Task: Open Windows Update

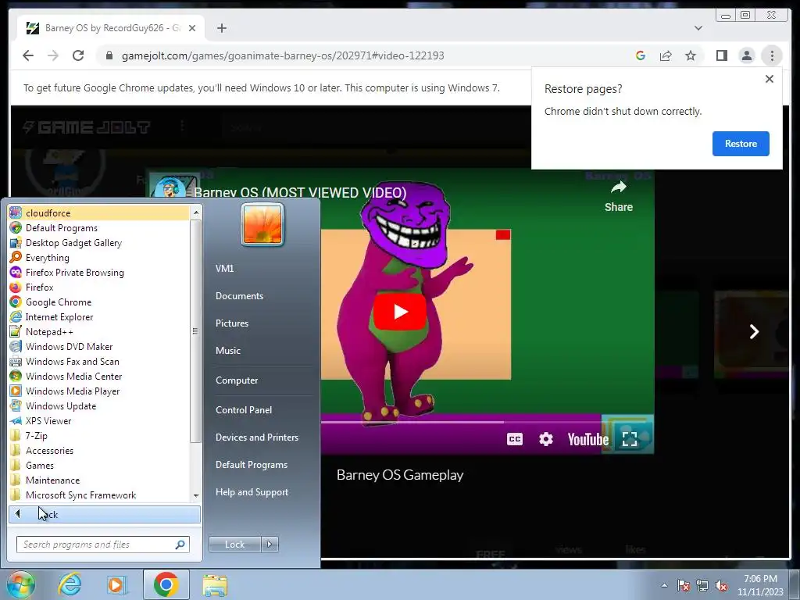Action: point(98,405)
